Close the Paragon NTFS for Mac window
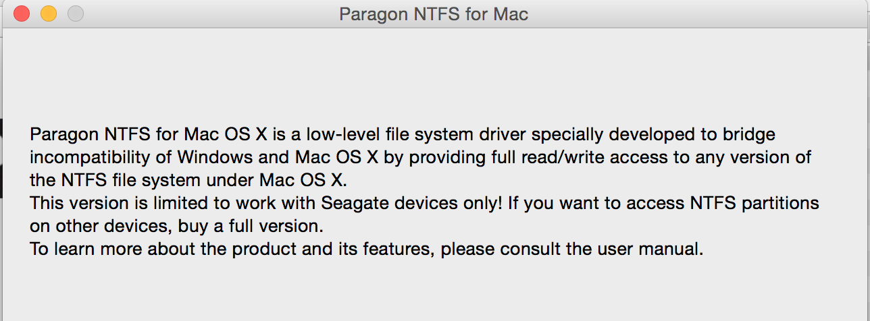The height and width of the screenshot is (321, 870). [x=22, y=13]
